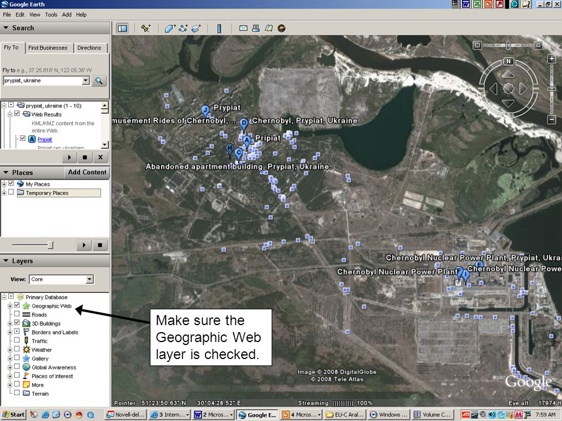
Task: Click the Places opacity slider handle
Action: coord(50,245)
